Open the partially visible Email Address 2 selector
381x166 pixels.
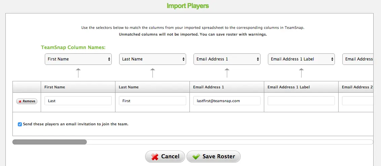358,59
